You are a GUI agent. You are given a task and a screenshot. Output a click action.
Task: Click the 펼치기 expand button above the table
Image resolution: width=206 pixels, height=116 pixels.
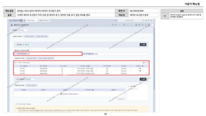tap(145, 63)
